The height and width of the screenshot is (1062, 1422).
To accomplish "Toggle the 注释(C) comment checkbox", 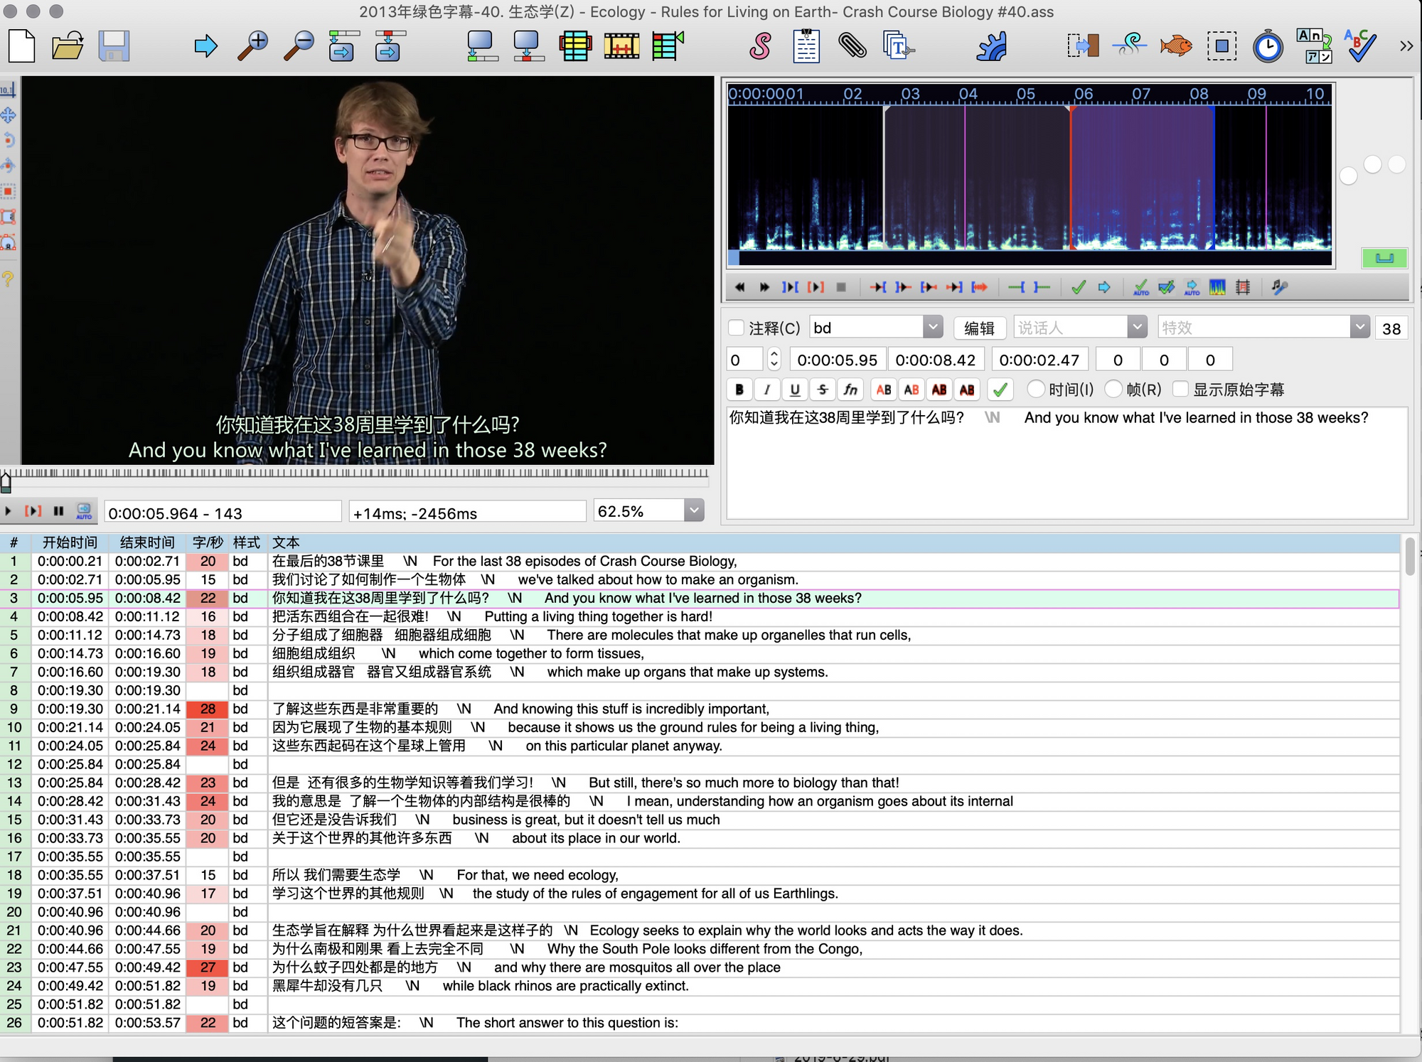I will point(737,328).
